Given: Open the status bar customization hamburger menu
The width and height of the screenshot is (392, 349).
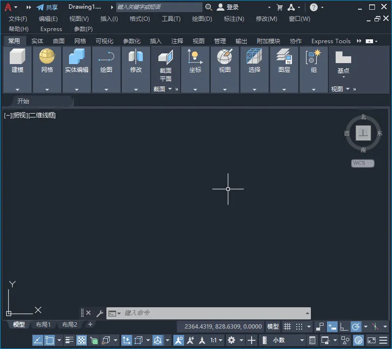Looking at the screenshot, I should (383, 340).
